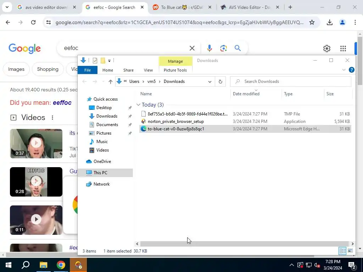This screenshot has height=272, width=363.
Task: Switch to Details view icon
Action: point(342,251)
